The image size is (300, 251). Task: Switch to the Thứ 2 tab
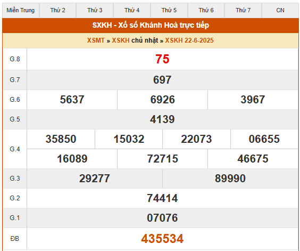57,10
